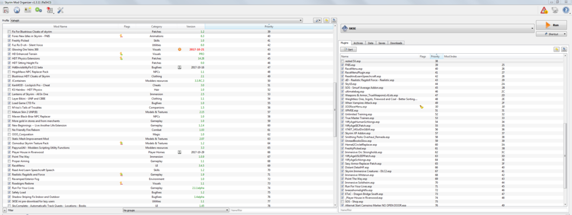Click flag icon on HDT Physics Extensions row
Image resolution: width=572 pixels, height=215 pixels.
click(x=121, y=58)
